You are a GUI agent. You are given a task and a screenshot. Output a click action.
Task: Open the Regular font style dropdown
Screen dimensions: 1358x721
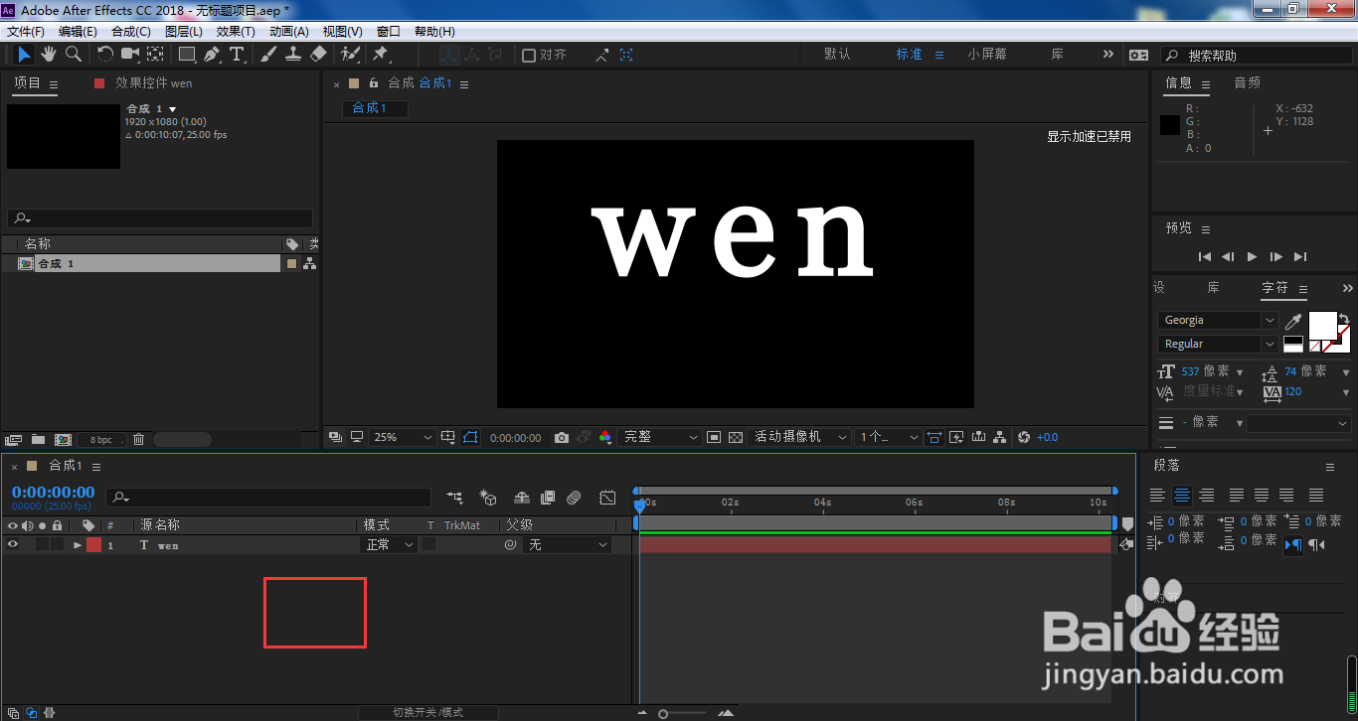click(1218, 344)
